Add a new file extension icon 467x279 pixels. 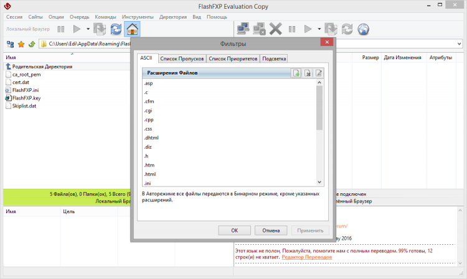296,73
